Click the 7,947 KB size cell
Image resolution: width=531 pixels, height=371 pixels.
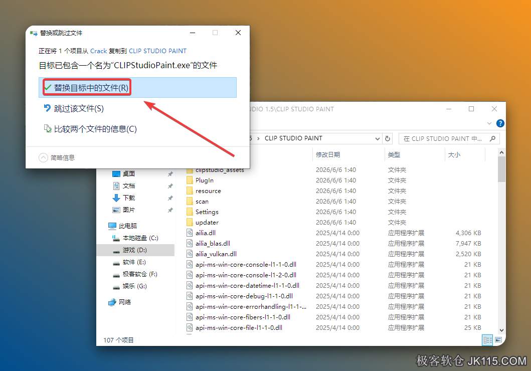[468, 243]
